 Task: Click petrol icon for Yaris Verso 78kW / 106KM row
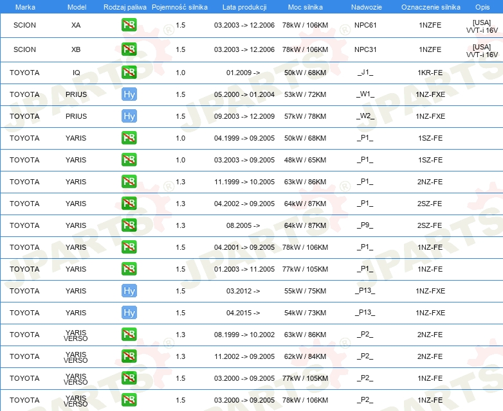[x=129, y=400]
